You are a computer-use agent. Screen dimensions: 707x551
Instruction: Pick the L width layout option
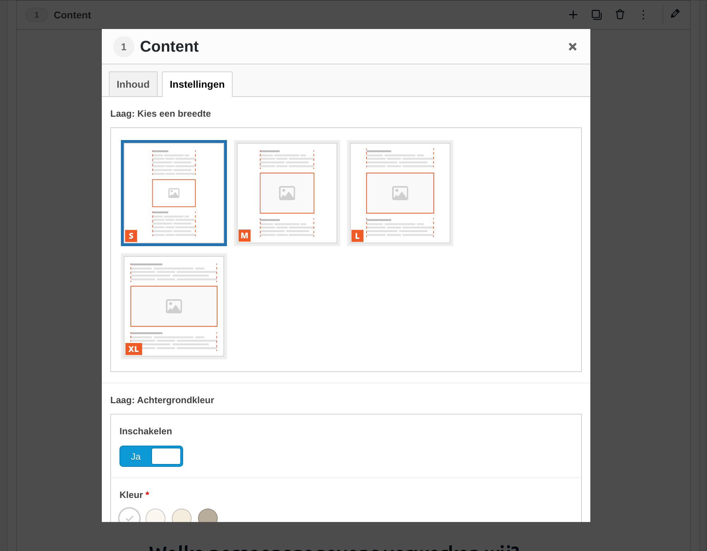[400, 193]
